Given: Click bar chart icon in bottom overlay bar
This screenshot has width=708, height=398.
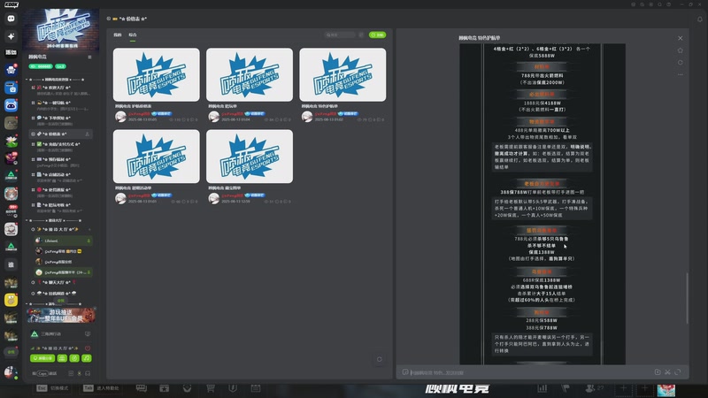Looking at the screenshot, I should [543, 388].
